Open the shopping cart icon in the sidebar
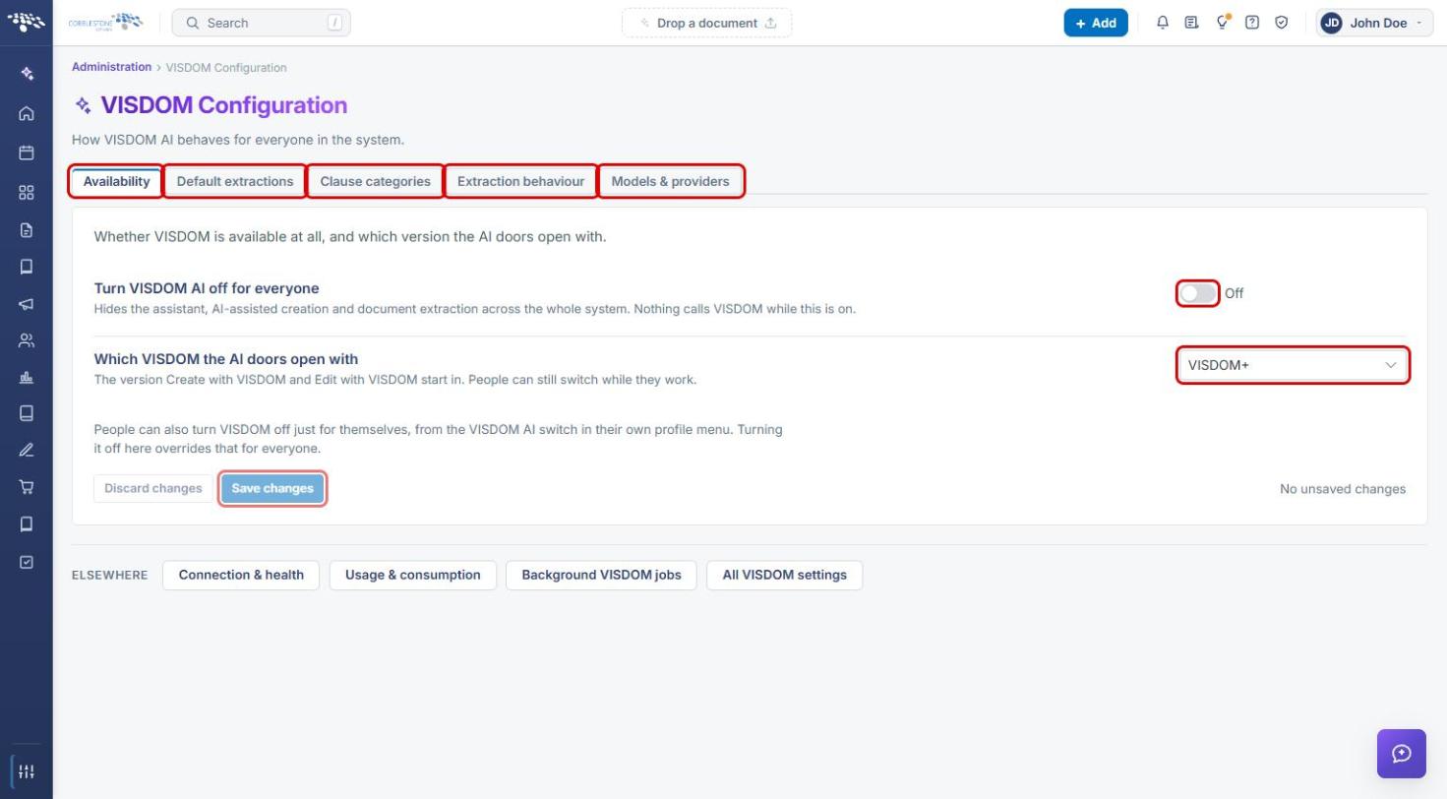Screen dimensions: 1447x799 point(27,487)
